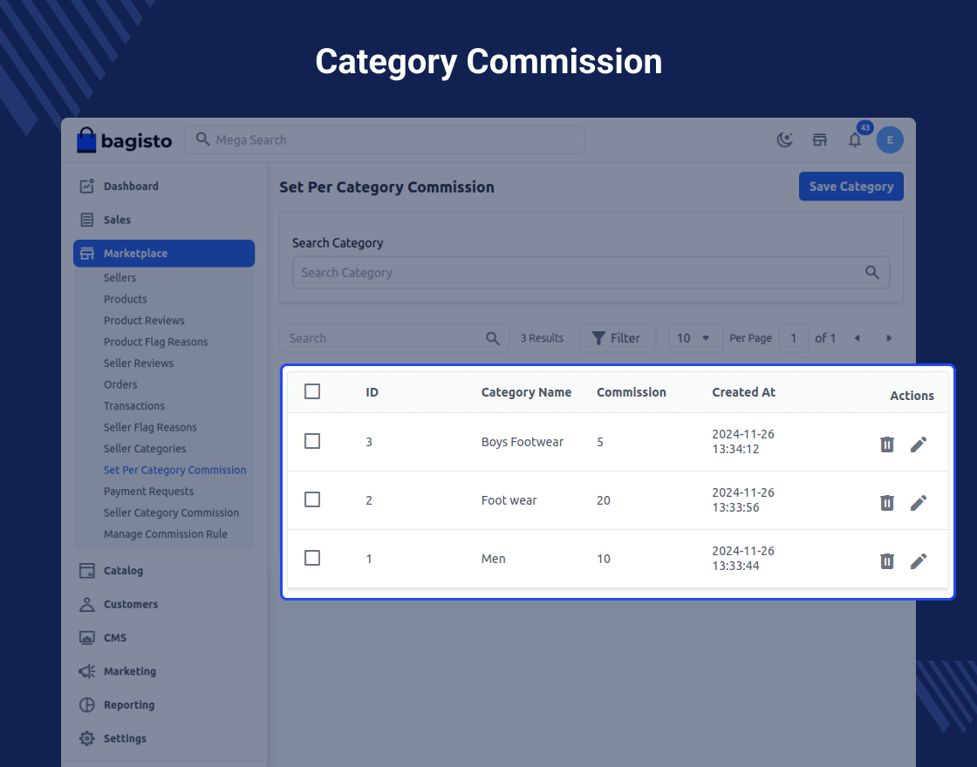Open Reporting menu label

click(129, 705)
